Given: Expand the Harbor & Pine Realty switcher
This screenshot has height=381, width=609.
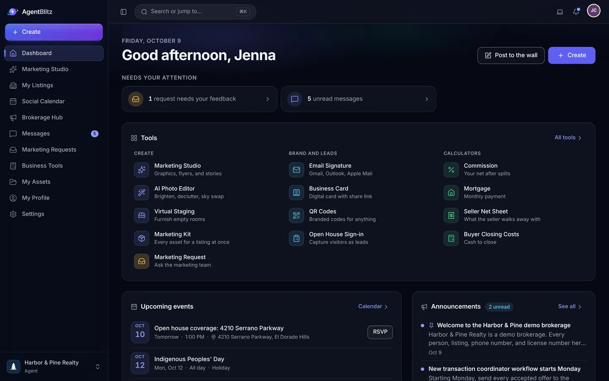Looking at the screenshot, I should 54,367.
